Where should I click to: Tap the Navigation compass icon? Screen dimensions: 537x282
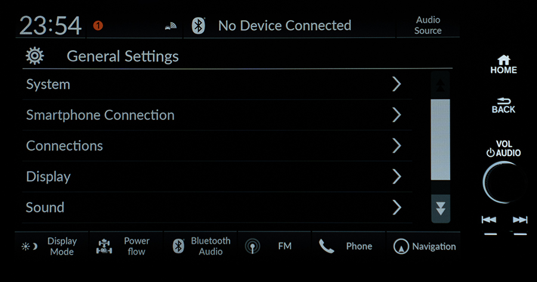[401, 246]
